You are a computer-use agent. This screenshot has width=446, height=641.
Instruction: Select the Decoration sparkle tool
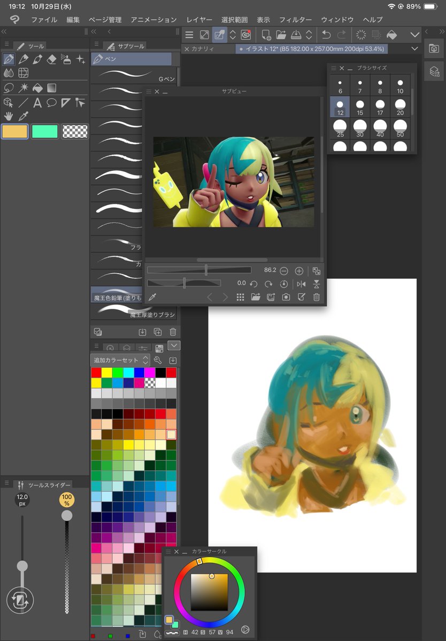point(81,59)
